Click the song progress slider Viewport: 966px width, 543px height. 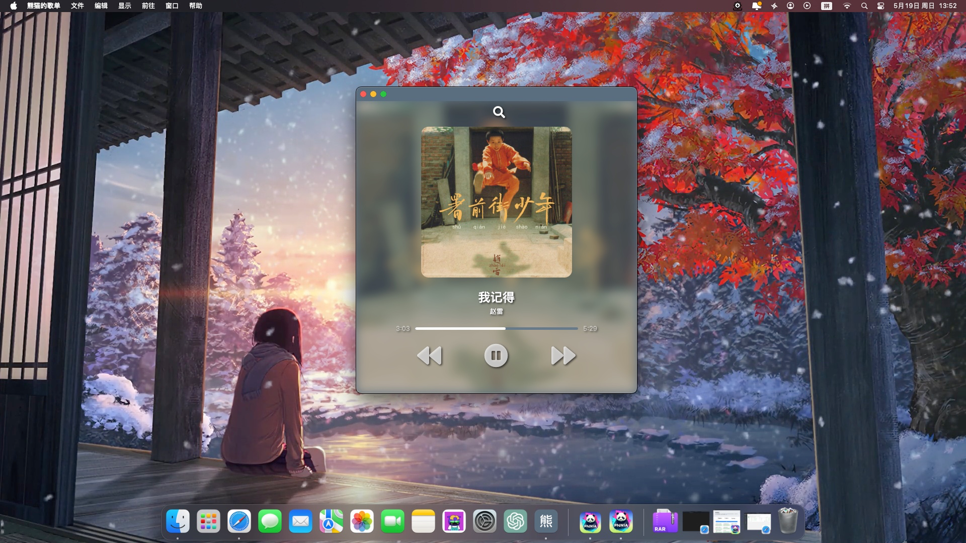tap(496, 328)
